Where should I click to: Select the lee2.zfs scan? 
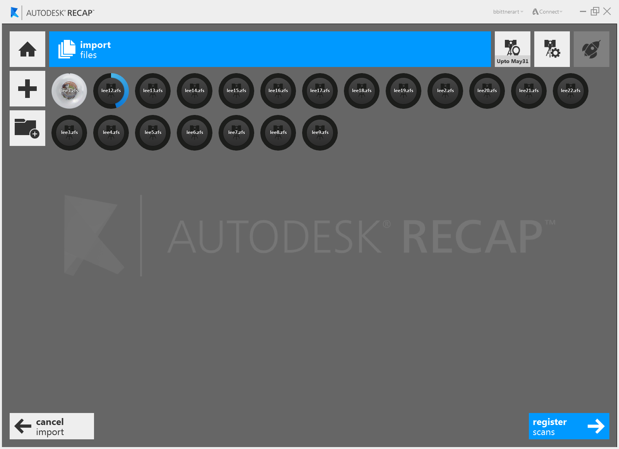[x=445, y=91]
